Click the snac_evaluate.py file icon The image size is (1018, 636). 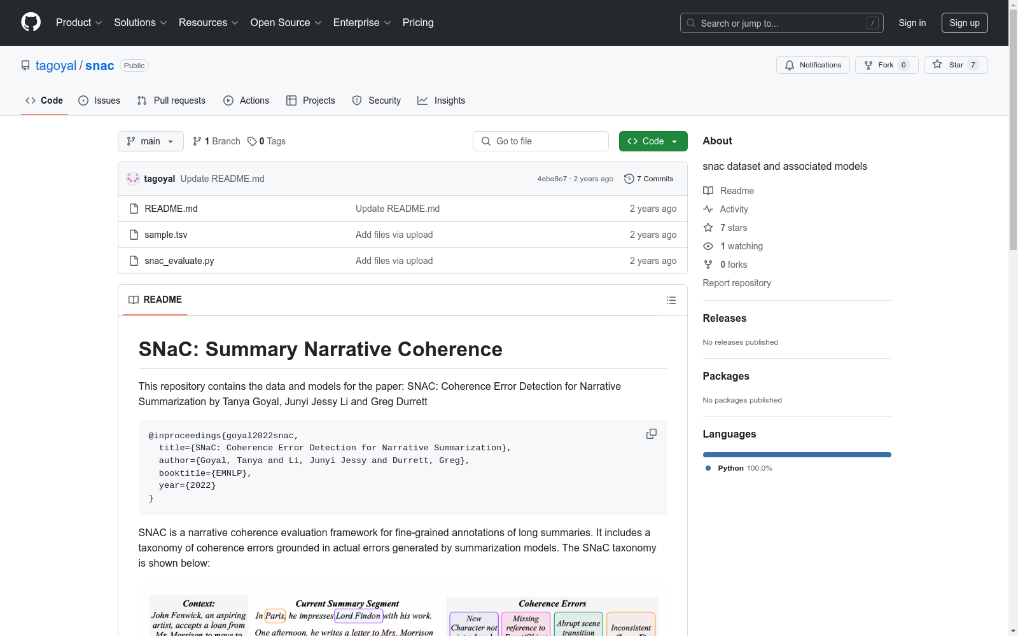click(134, 261)
